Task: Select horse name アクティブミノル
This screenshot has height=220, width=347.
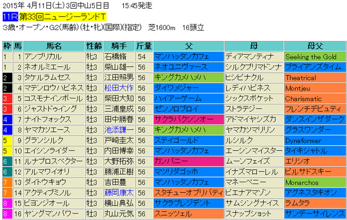Action: tap(47, 193)
